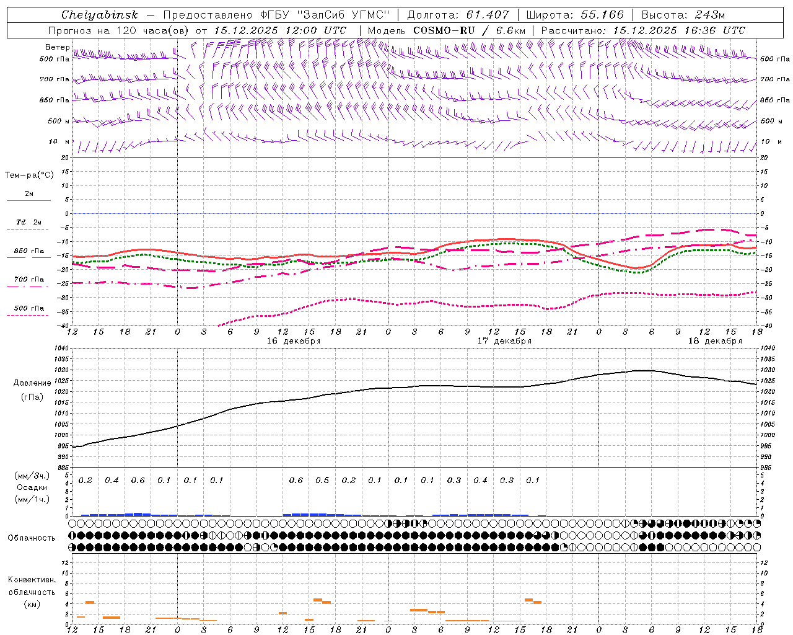Click the red 2м legend line
Image resolution: width=793 pixels, height=635 pixels.
click(28, 200)
